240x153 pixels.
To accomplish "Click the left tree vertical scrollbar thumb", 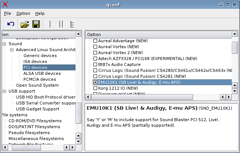I will (x=79, y=113).
